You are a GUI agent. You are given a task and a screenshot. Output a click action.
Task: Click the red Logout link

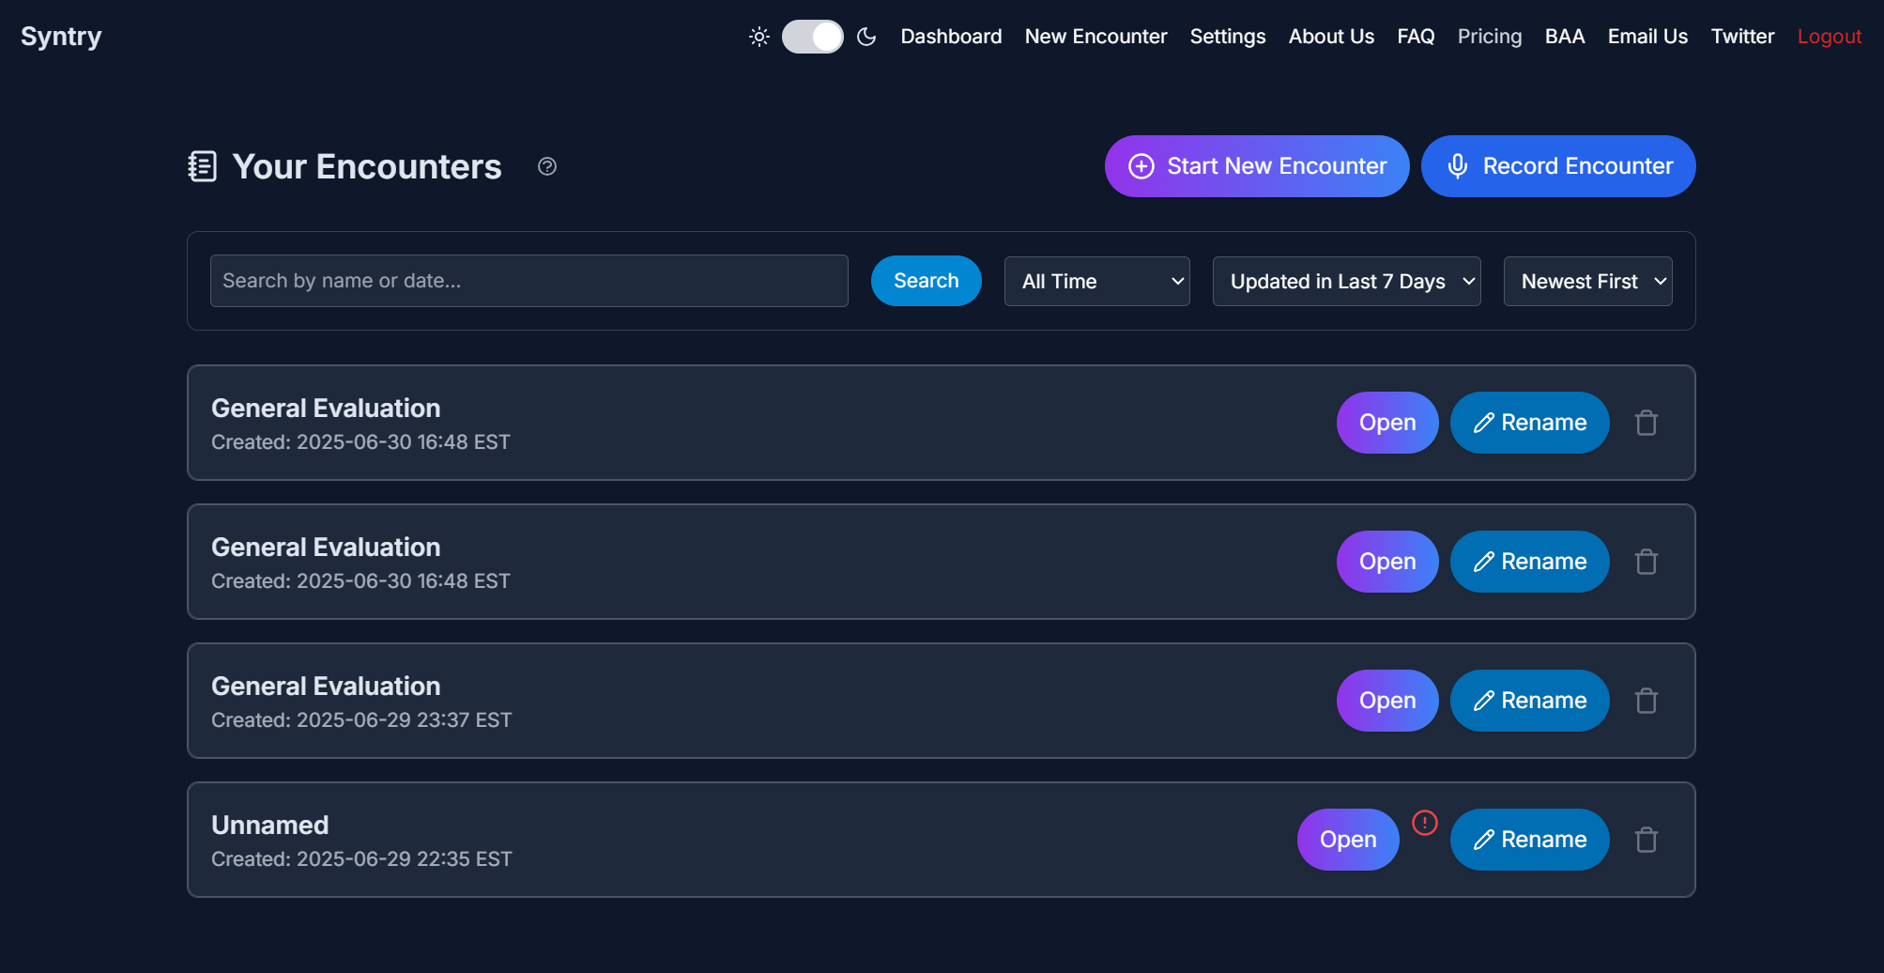click(x=1830, y=37)
